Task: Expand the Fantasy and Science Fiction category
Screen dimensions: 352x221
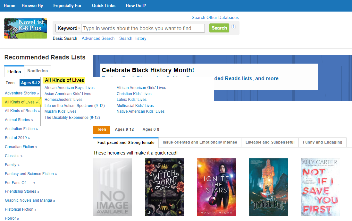Action: pyautogui.click(x=30, y=174)
